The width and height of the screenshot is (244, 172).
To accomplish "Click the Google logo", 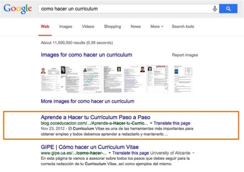I will pos(18,9).
